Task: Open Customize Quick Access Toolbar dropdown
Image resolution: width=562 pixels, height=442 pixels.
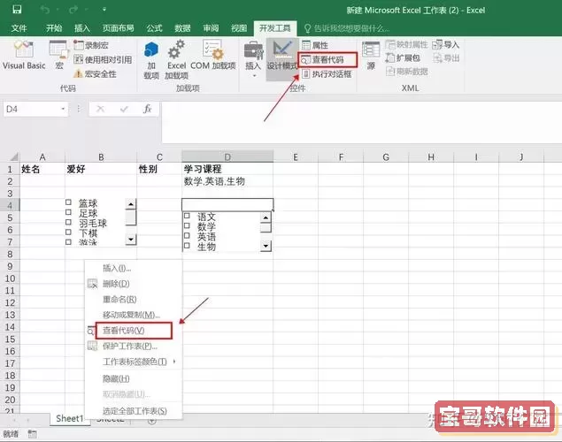Action: 104,10
